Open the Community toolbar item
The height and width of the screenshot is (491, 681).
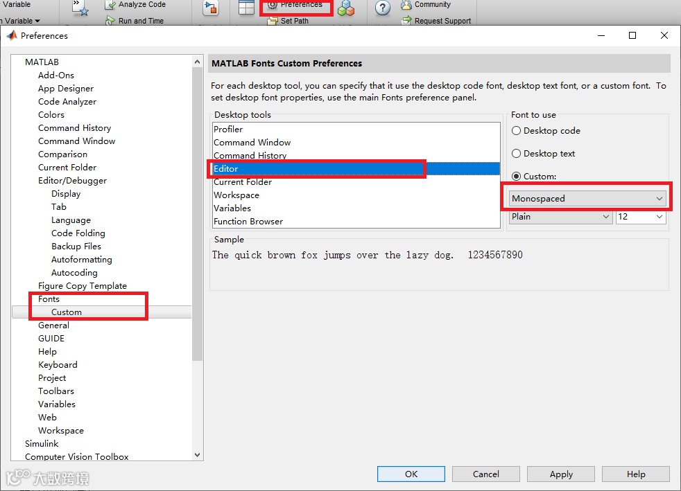[x=426, y=5]
